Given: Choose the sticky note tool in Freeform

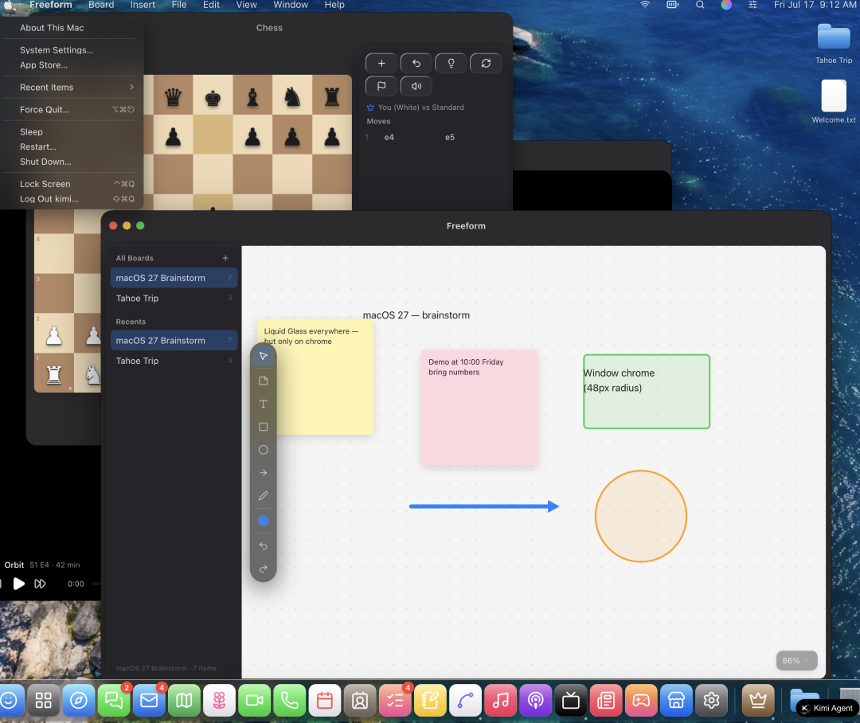Looking at the screenshot, I should (264, 381).
